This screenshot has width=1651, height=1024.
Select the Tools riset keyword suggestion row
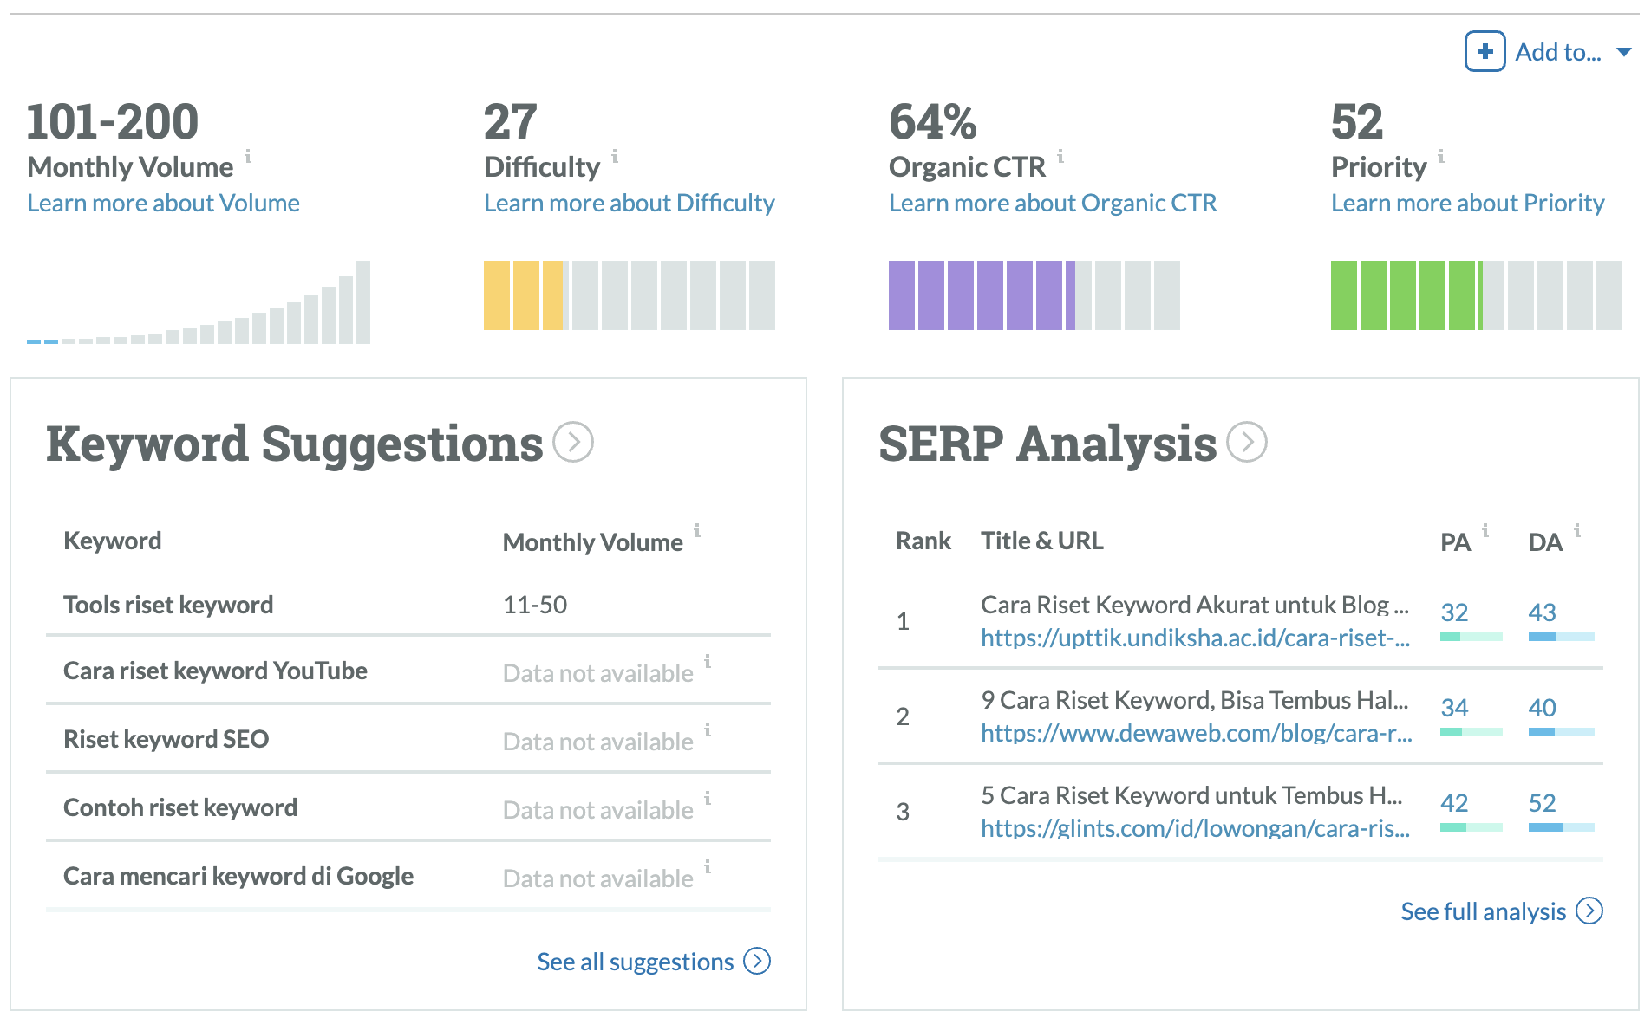click(167, 604)
